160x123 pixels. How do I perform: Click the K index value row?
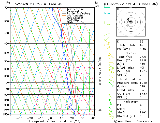(131, 42)
